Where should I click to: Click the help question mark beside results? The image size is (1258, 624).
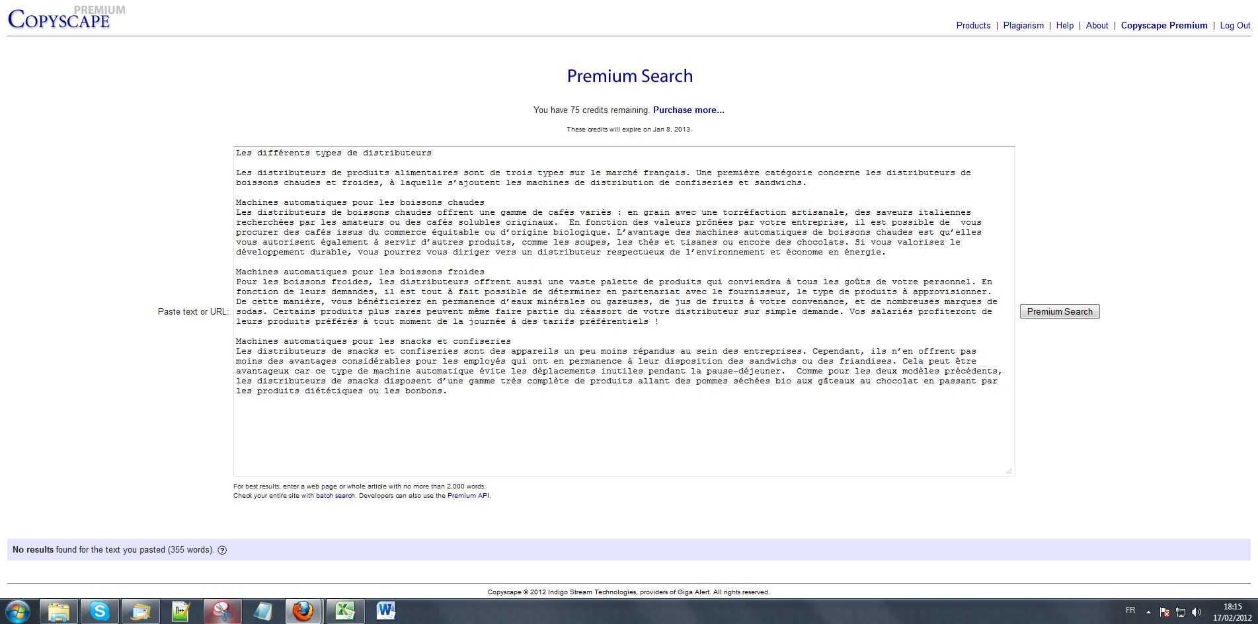(222, 550)
